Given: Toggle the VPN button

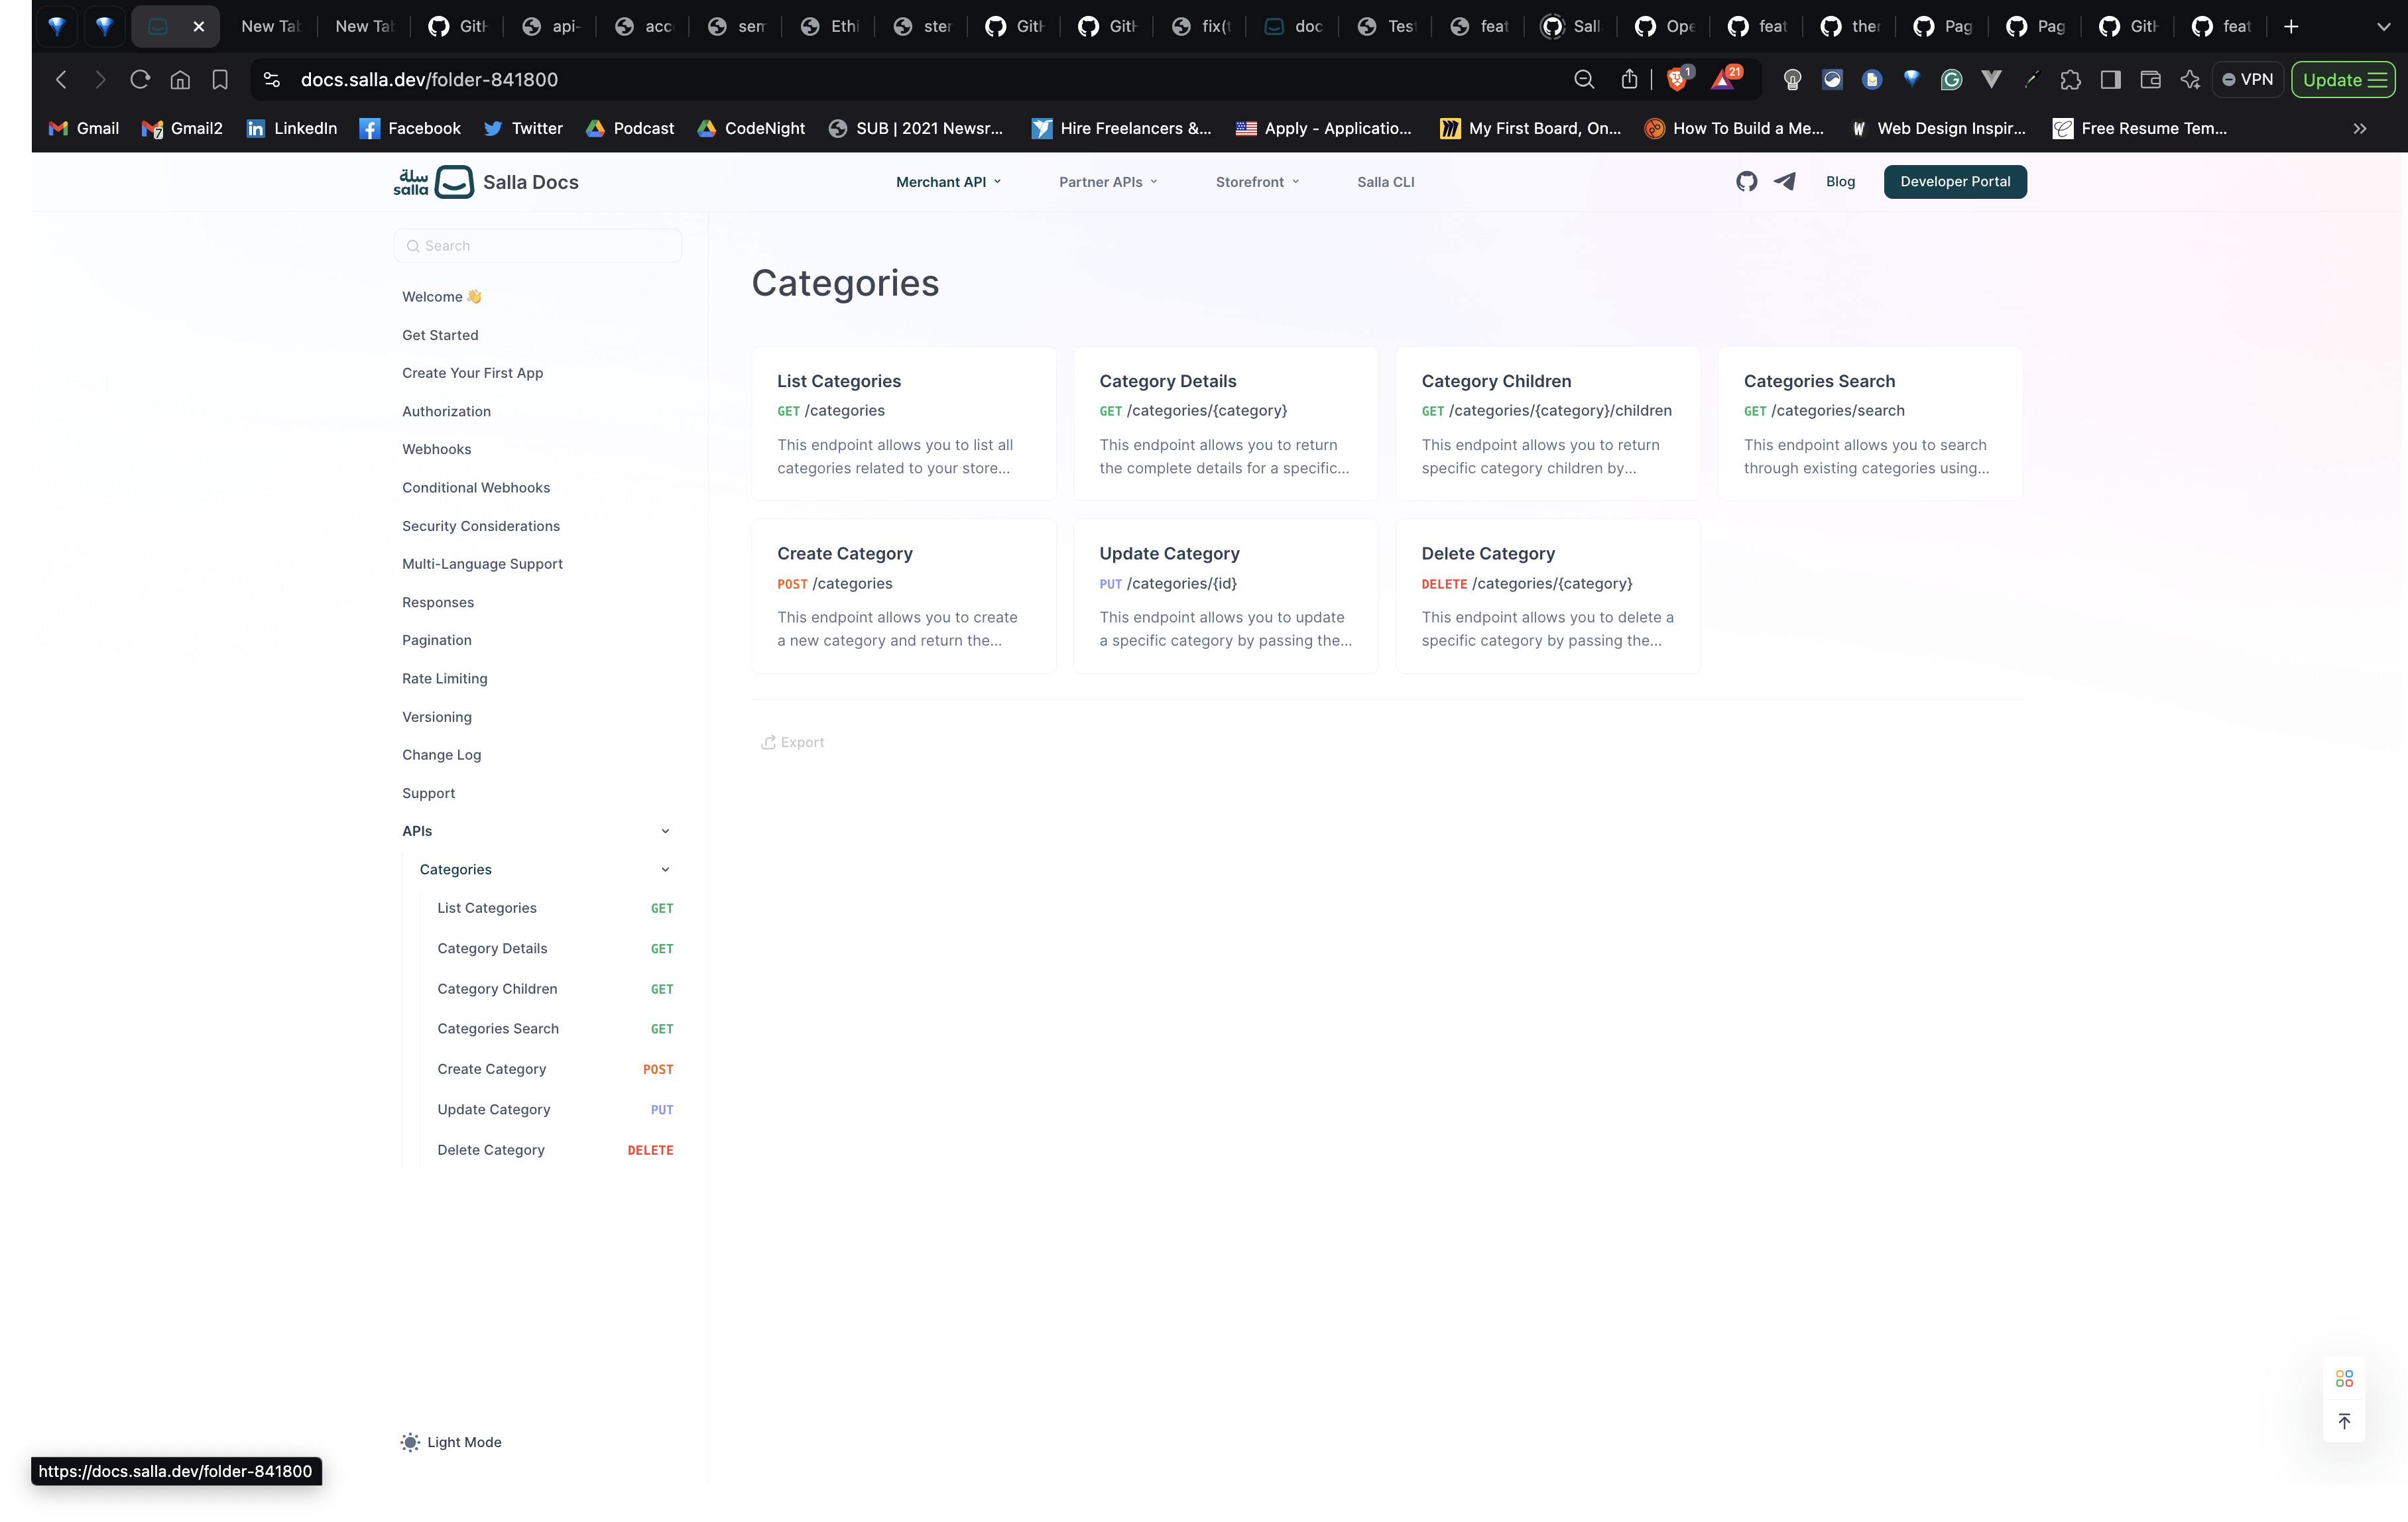Looking at the screenshot, I should [2247, 79].
